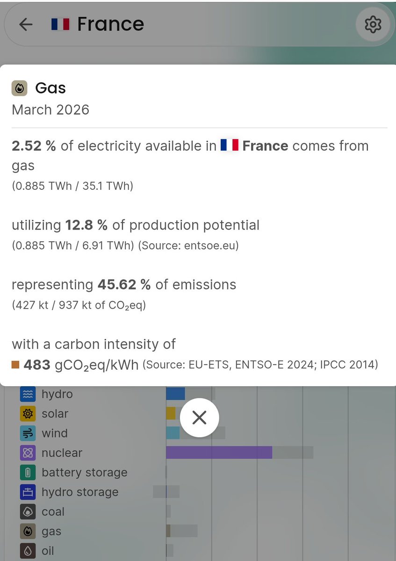Viewport: 396px width, 561px height.
Task: Click the wind icon
Action: tap(28, 433)
